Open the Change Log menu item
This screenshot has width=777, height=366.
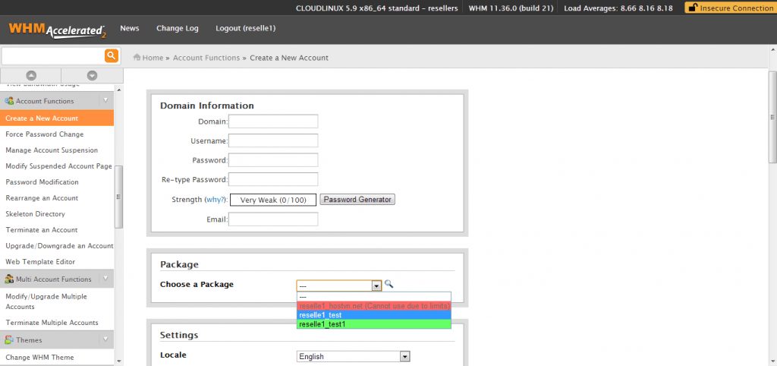177,28
